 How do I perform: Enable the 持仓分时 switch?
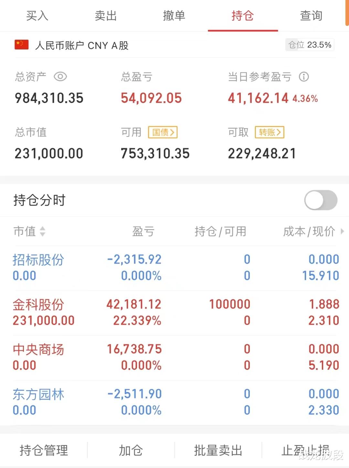click(x=321, y=200)
